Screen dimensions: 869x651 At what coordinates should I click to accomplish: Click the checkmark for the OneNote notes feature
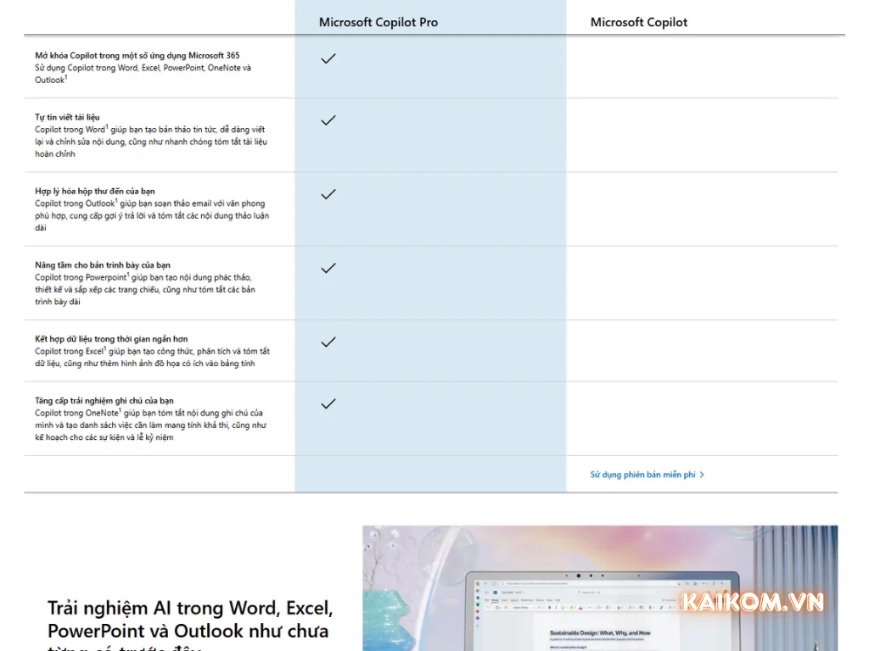click(x=328, y=403)
